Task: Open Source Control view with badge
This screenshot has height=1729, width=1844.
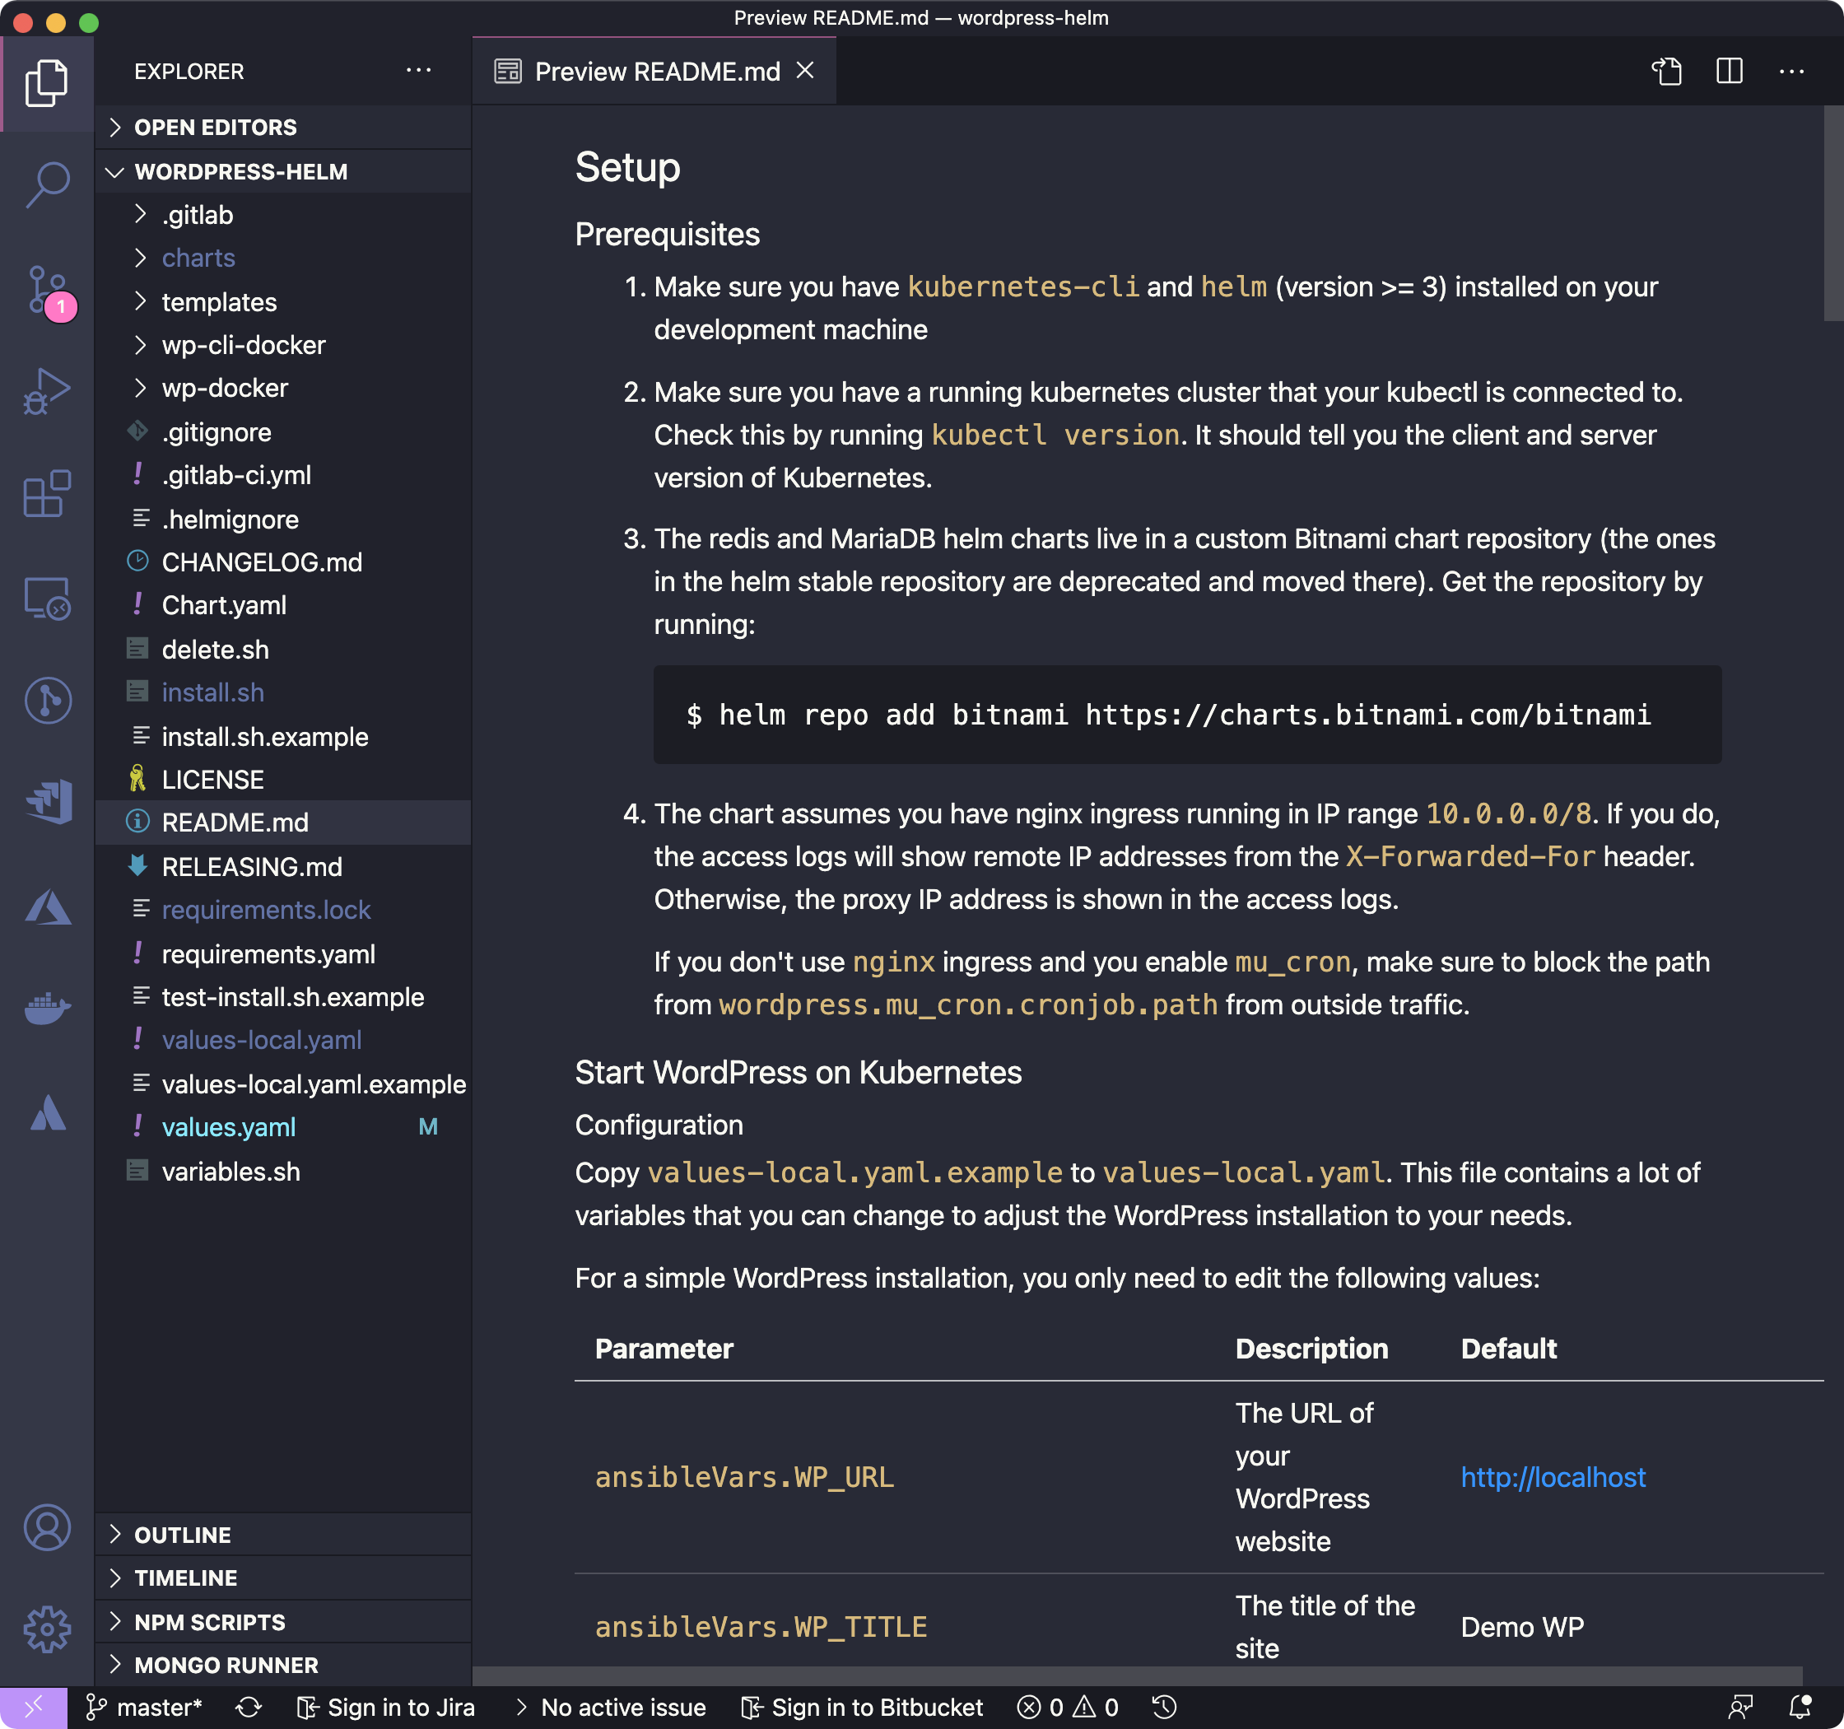Action: tap(49, 291)
